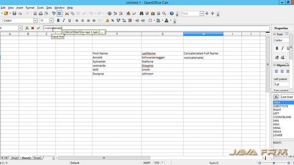Select column F header
Screen dimensions: 294x165
(117, 34)
